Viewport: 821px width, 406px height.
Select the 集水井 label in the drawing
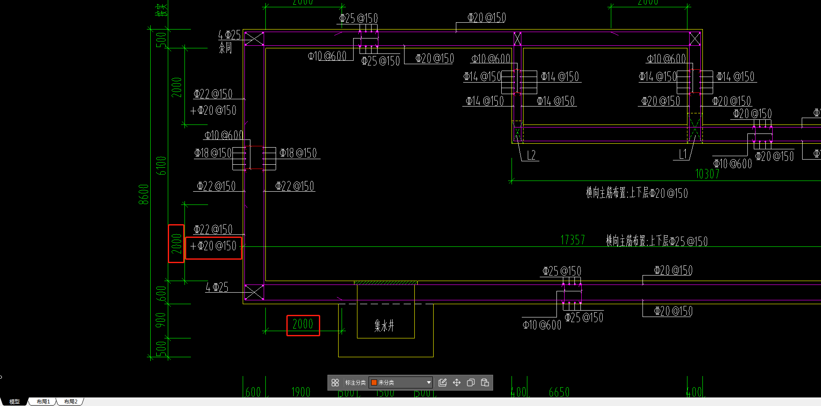click(x=384, y=326)
